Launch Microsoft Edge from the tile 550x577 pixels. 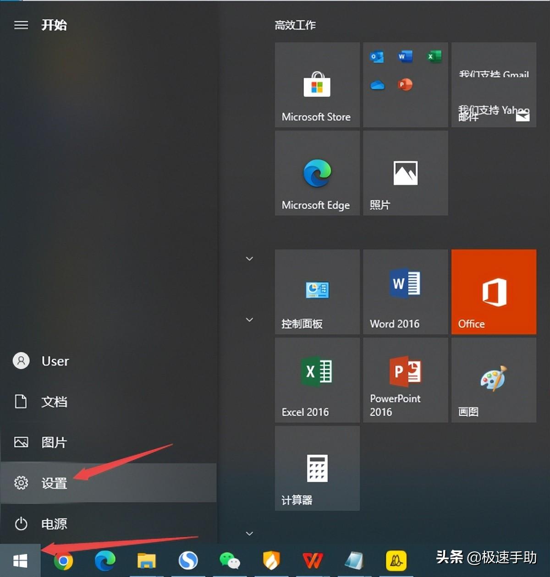coord(317,173)
